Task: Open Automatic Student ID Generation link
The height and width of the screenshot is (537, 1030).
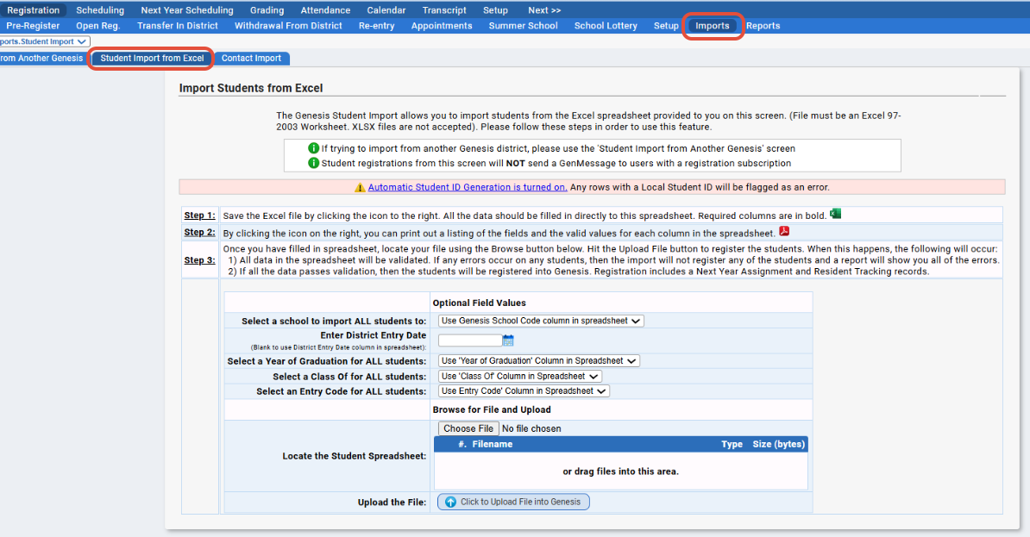Action: pyautogui.click(x=467, y=187)
